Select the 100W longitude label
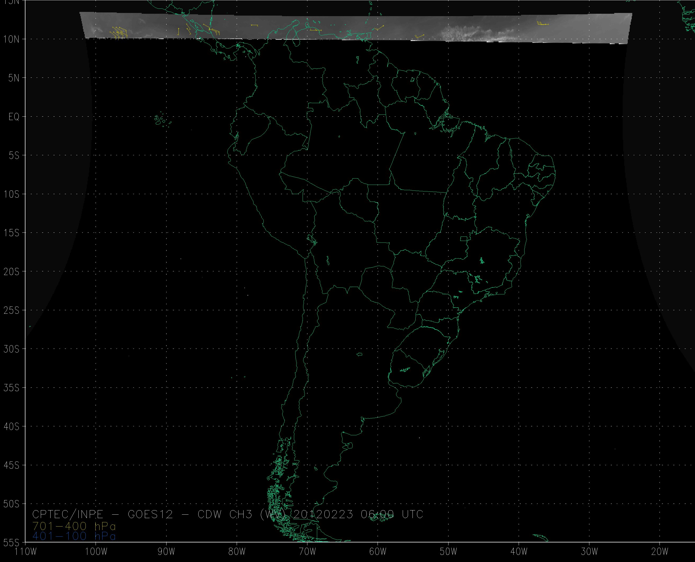The width and height of the screenshot is (695, 562). pyautogui.click(x=96, y=552)
